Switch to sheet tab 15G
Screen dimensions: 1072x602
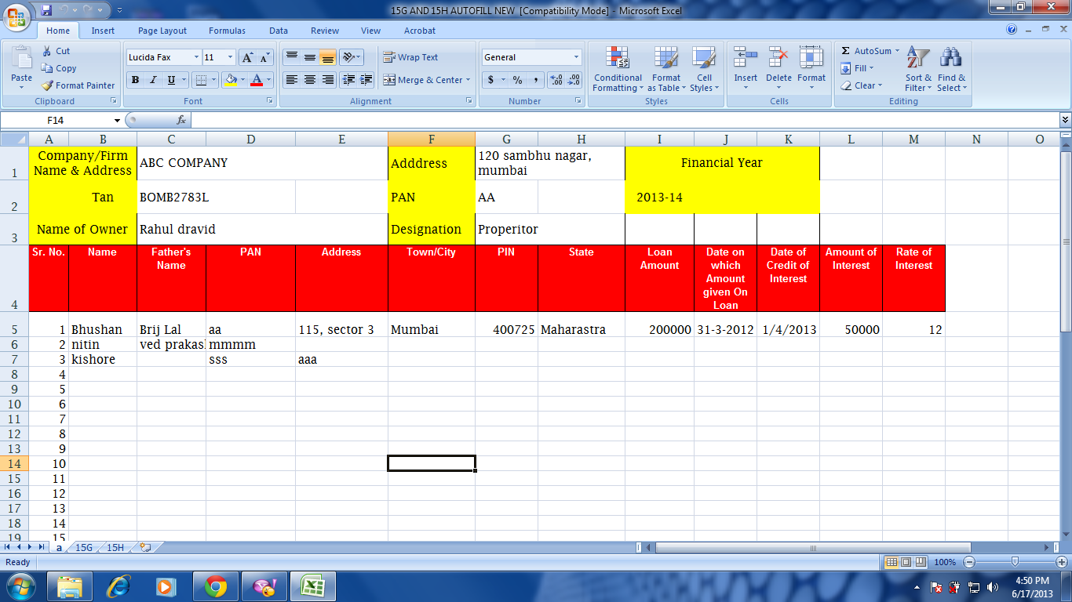[x=84, y=548]
